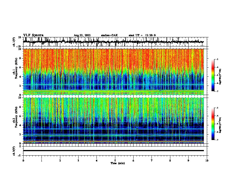Viewport: 233px width, 180px height.
Task: Click the "4" tick label on time axis
Action: pos(97,161)
